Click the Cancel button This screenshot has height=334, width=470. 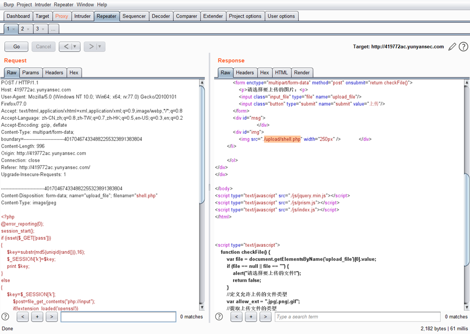coord(43,47)
